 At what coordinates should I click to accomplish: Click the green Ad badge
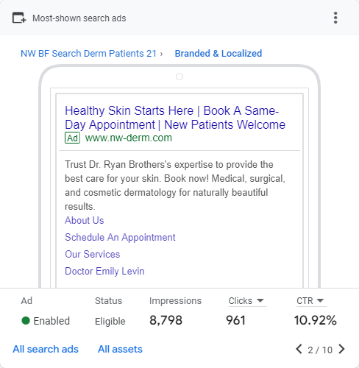point(72,138)
